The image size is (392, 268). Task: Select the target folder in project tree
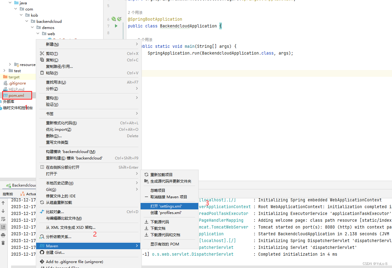pyautogui.click(x=14, y=77)
